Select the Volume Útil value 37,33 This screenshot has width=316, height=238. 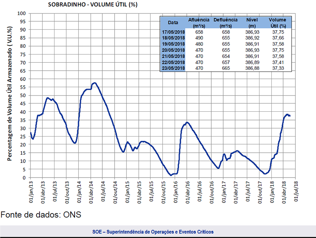(277, 68)
